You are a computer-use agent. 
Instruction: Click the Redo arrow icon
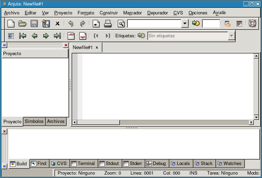(82, 24)
